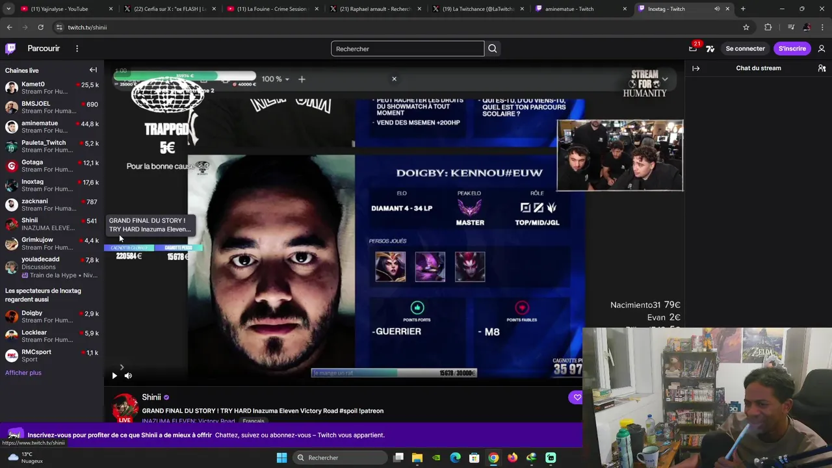Open the browser extensions puzzle icon
832x468 pixels.
pos(768,27)
